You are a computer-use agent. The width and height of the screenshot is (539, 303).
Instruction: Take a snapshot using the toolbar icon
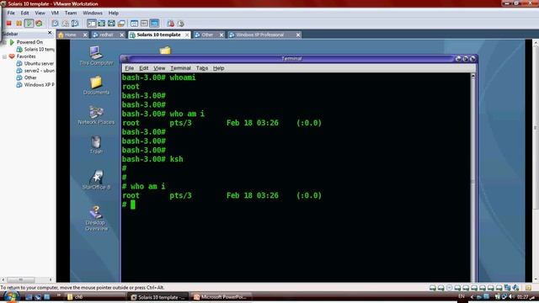tap(55, 24)
